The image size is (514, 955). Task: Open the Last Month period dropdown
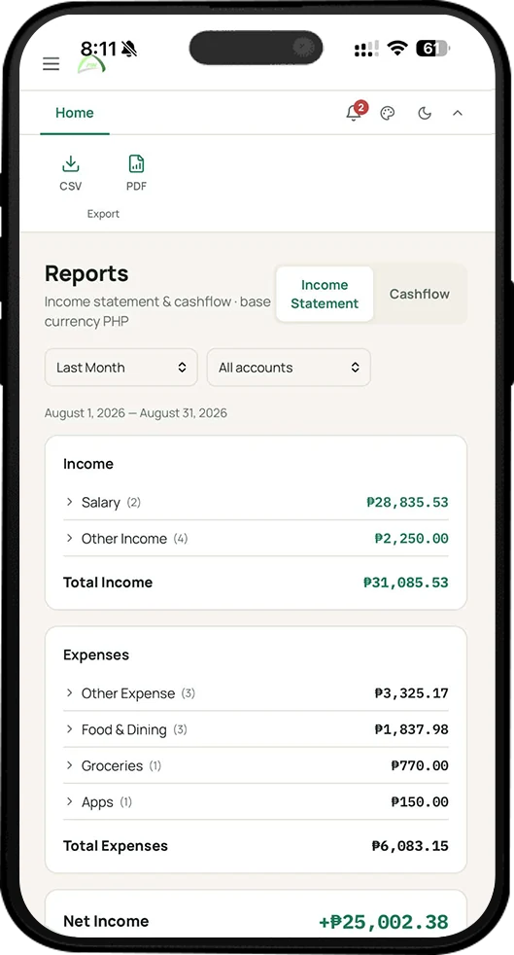pos(121,368)
